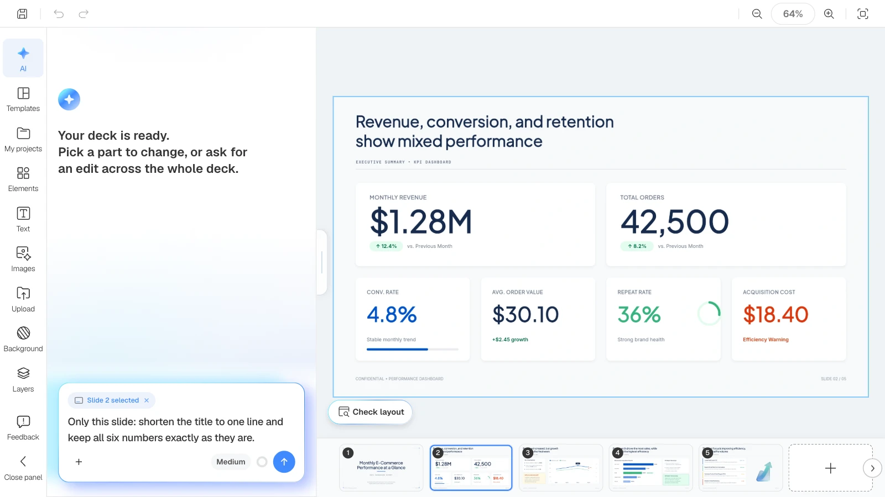Redo the last action
This screenshot has width=885, height=497.
point(84,14)
